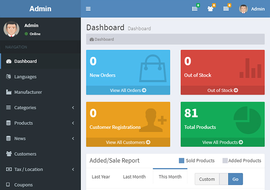
Task: Open the View All Orders link
Action: coord(128,90)
